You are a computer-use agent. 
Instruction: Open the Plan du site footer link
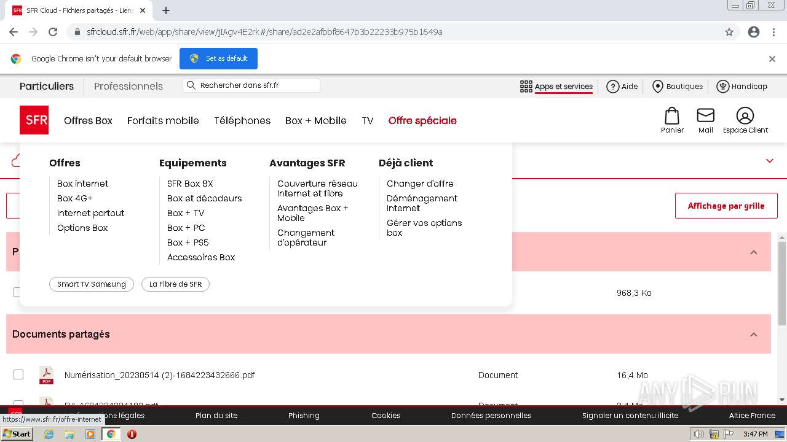(x=216, y=416)
